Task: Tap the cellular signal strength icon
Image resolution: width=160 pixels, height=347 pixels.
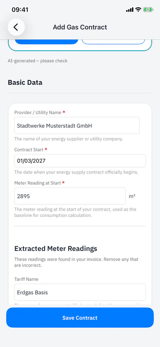Action: pos(129,10)
